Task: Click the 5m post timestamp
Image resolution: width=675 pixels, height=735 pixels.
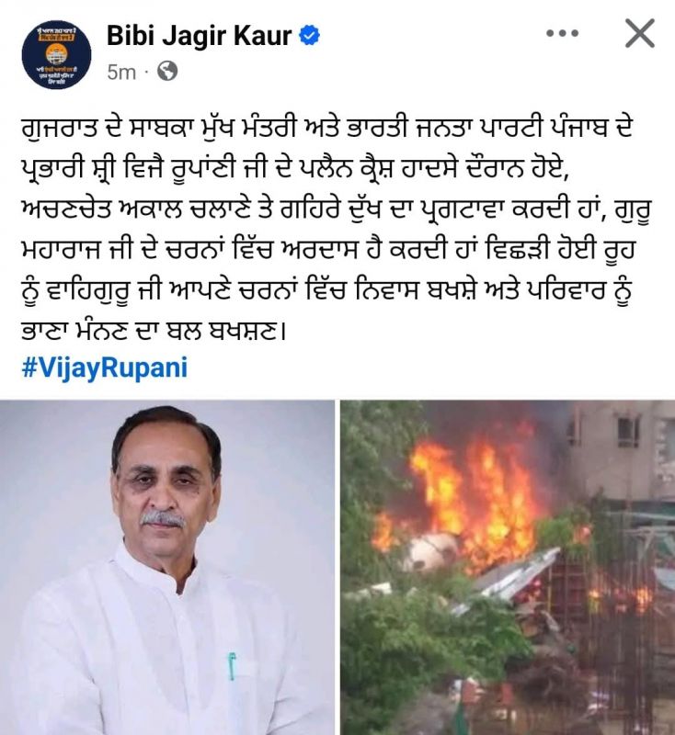Action: [x=121, y=73]
